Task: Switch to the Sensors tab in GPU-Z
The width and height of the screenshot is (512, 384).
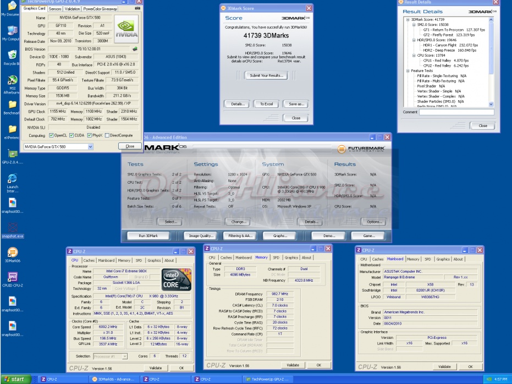Action: 55,9
